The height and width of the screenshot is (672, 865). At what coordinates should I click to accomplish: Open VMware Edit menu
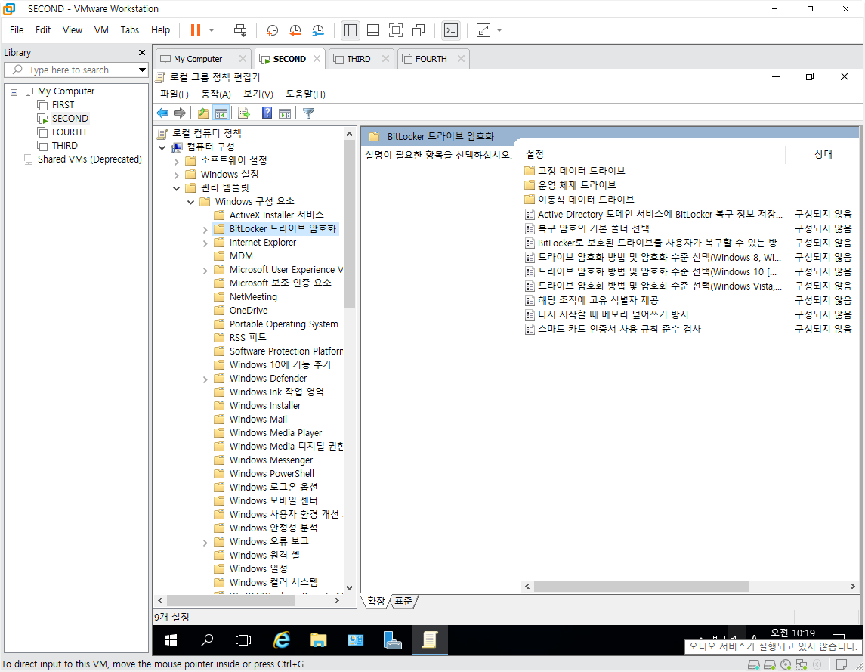click(x=43, y=29)
